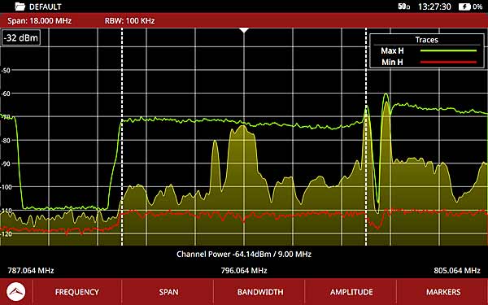This screenshot has height=305, width=488.
Task: Select the center frequency marker triangle
Action: [x=244, y=30]
